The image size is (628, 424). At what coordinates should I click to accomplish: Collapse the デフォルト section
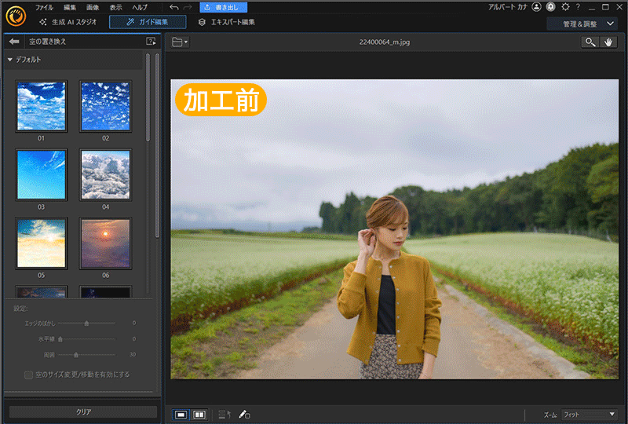10,60
